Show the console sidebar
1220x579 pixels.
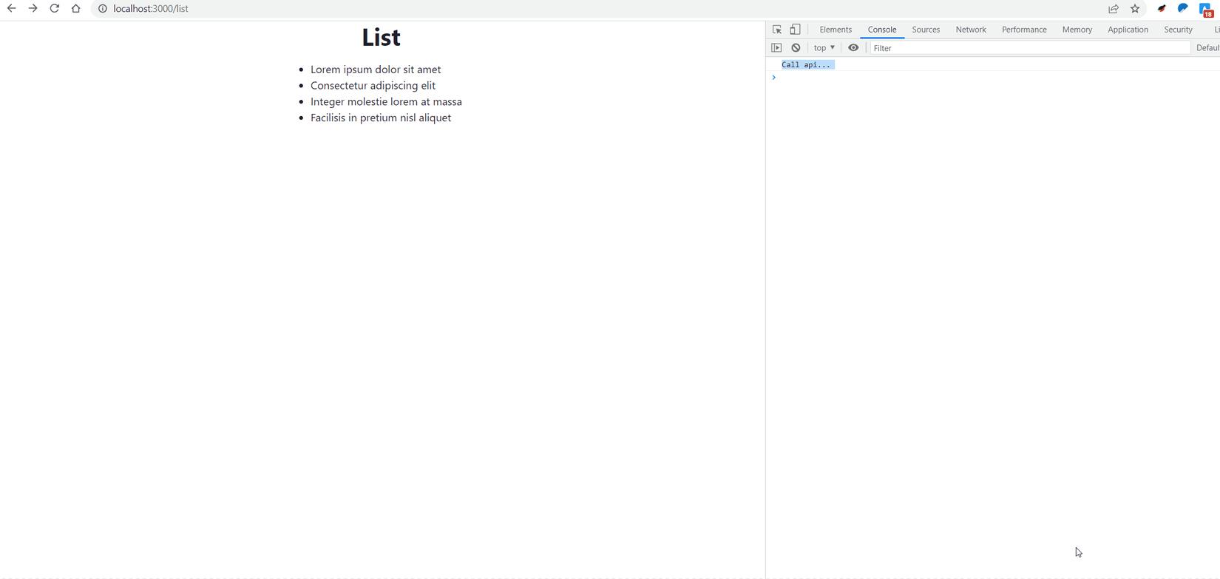pos(776,48)
